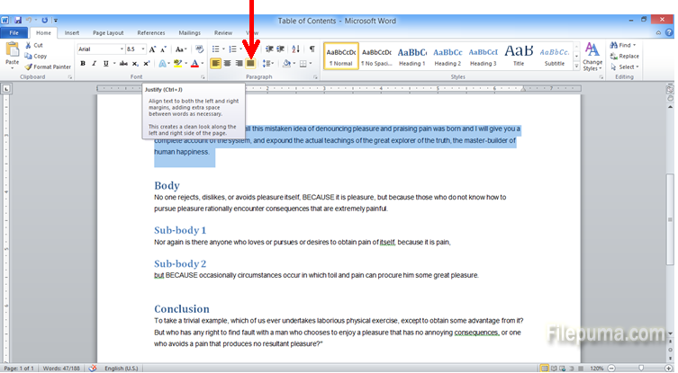Adjust the zoom slider in status bar
The image size is (678, 373).
(637, 368)
